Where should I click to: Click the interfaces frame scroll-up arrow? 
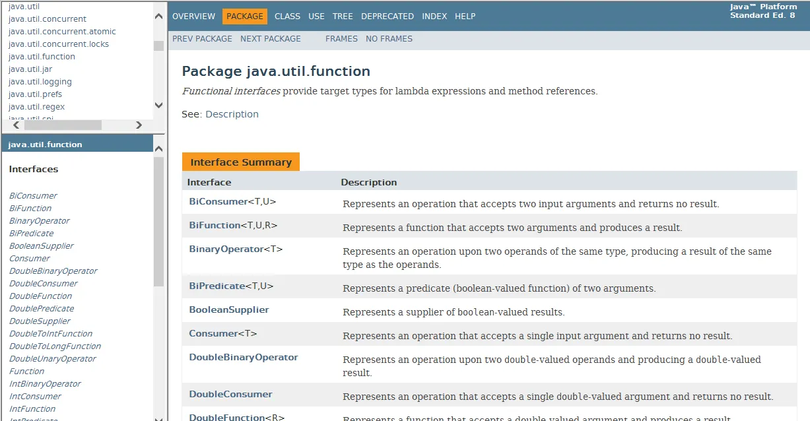(158, 149)
